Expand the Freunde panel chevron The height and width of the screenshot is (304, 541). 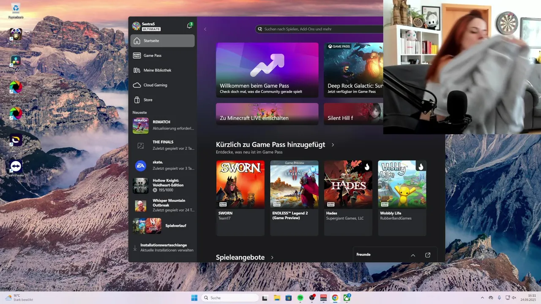[413, 255]
